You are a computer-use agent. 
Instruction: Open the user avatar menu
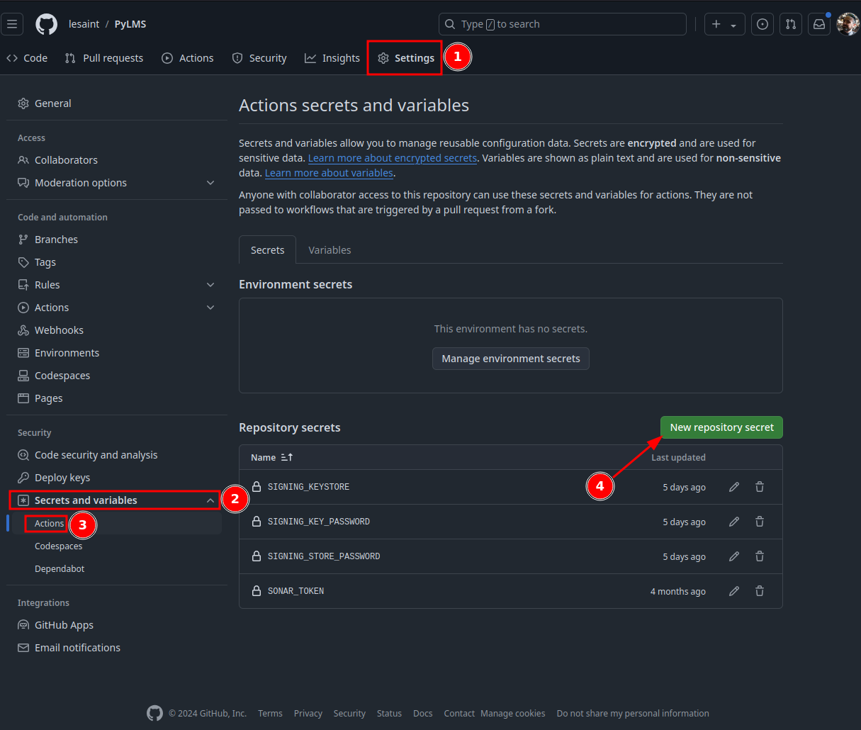(848, 24)
